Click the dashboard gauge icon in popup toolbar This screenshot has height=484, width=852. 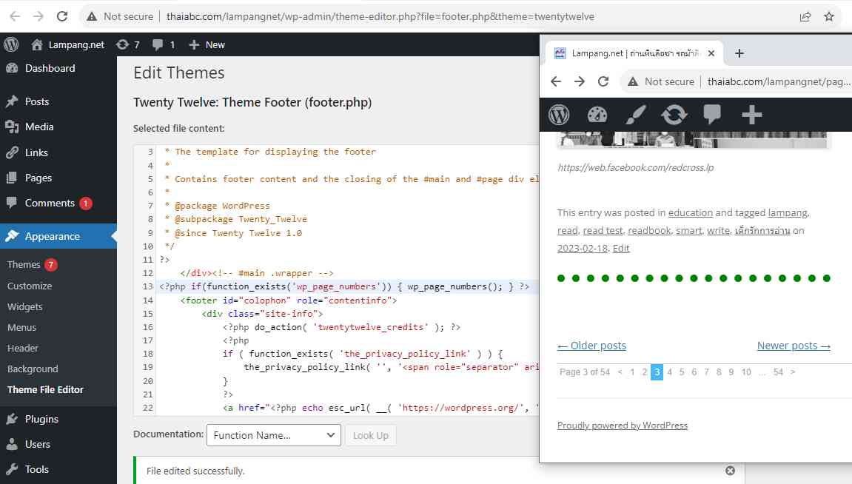(597, 115)
